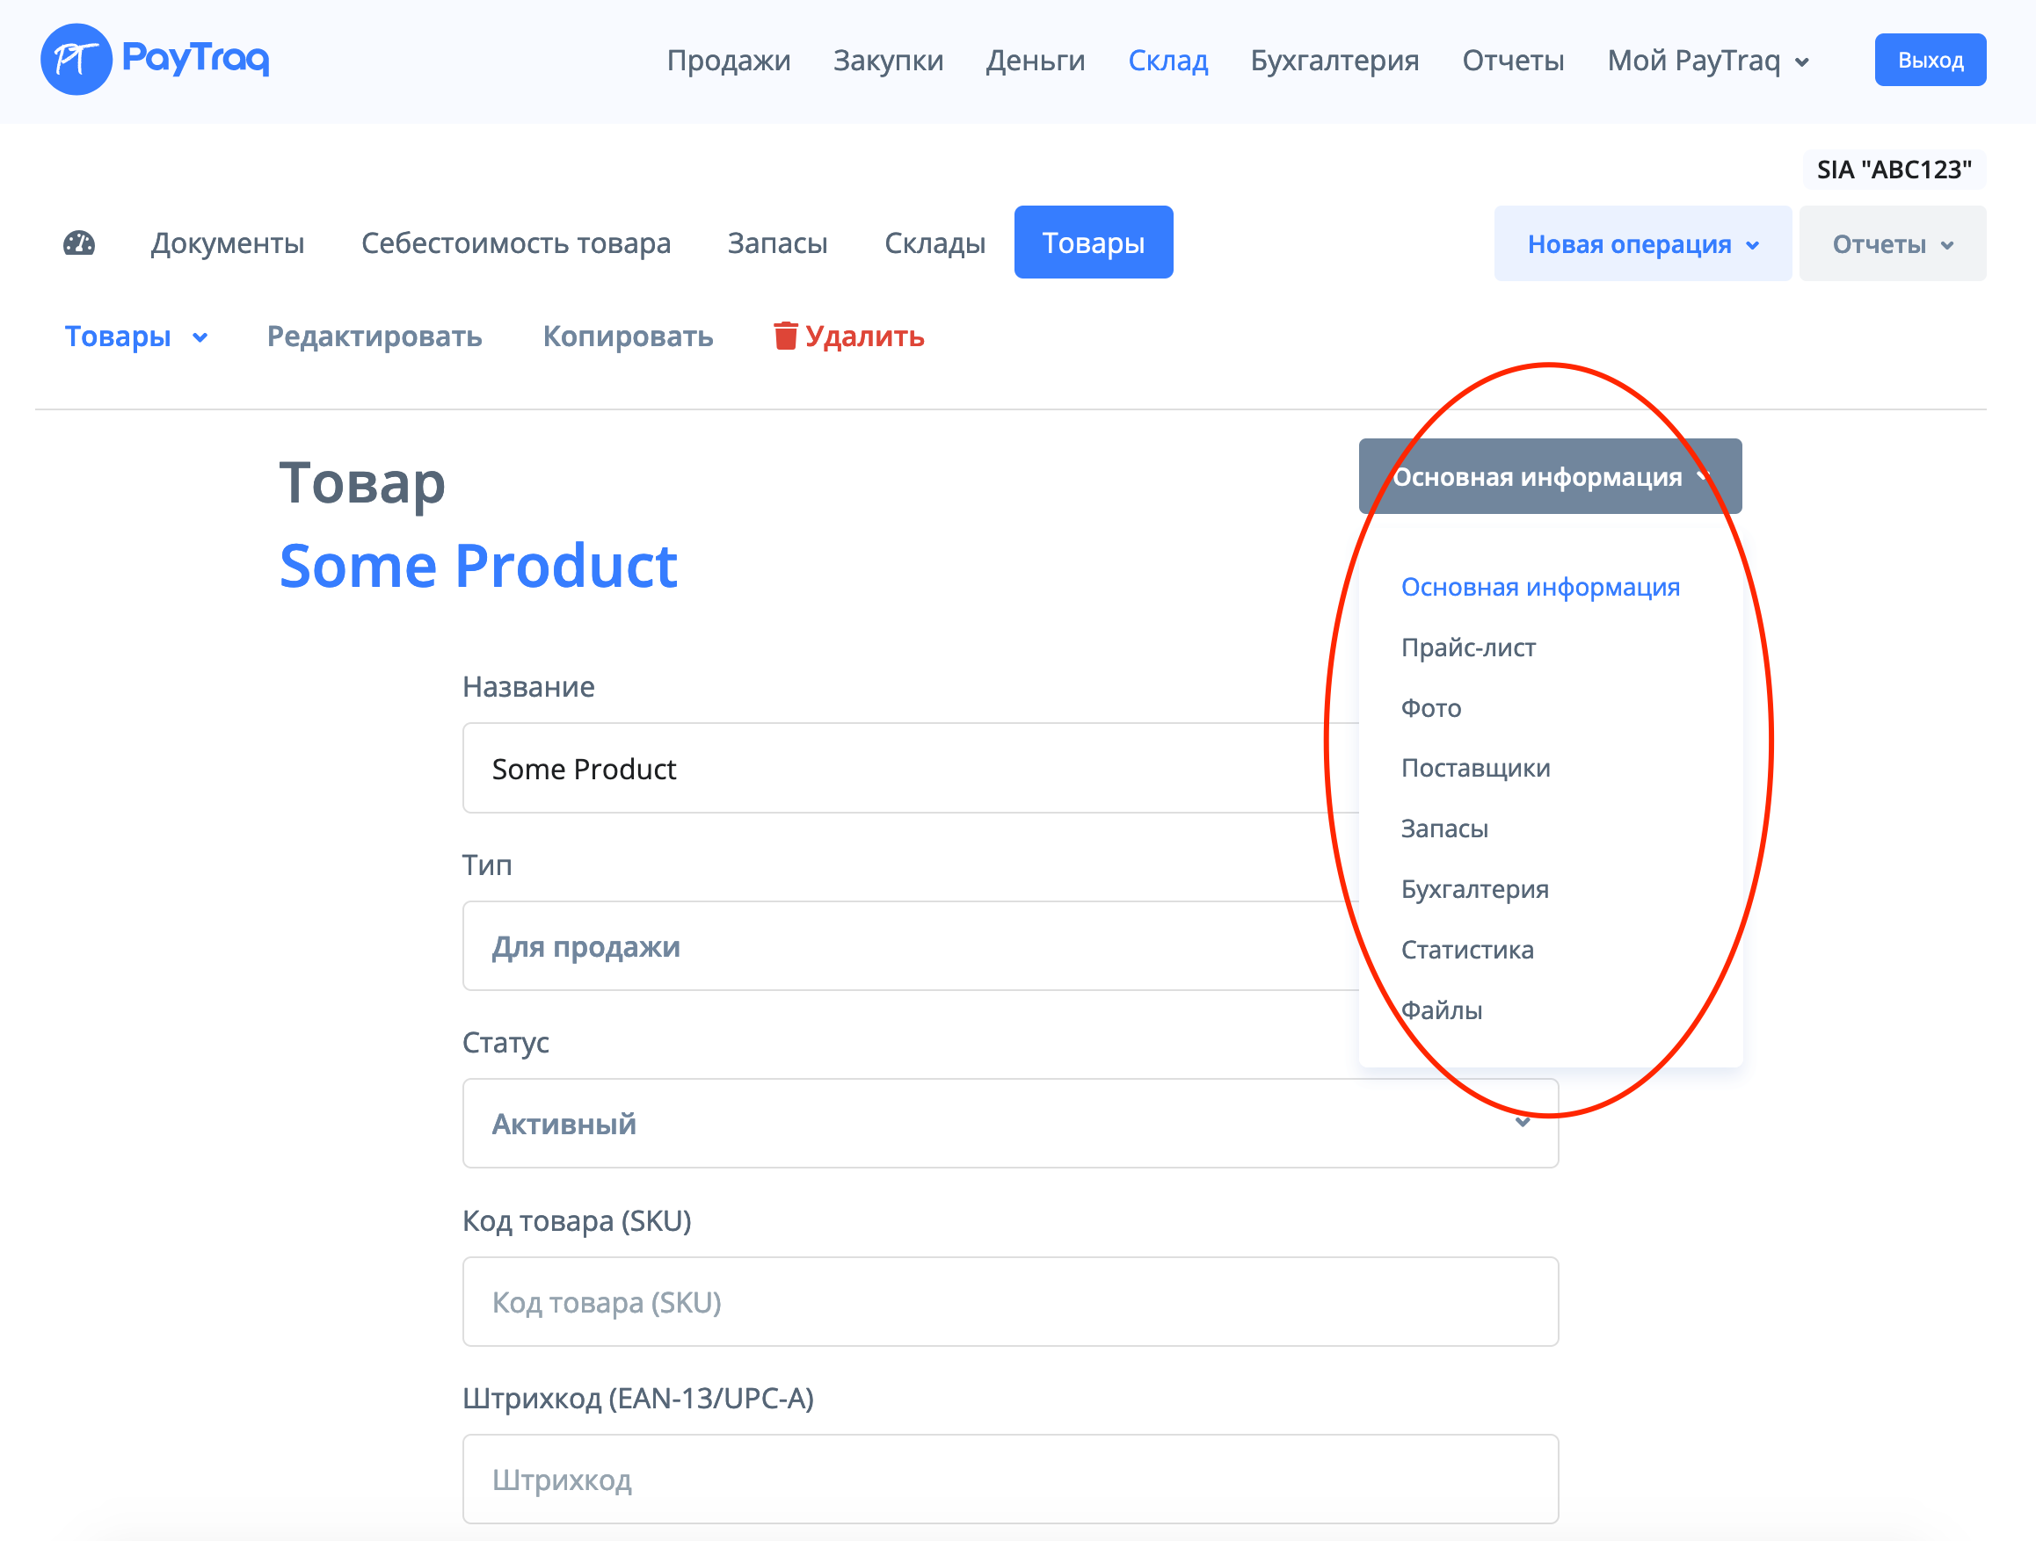Open Поставщики in the section menu

click(1474, 768)
